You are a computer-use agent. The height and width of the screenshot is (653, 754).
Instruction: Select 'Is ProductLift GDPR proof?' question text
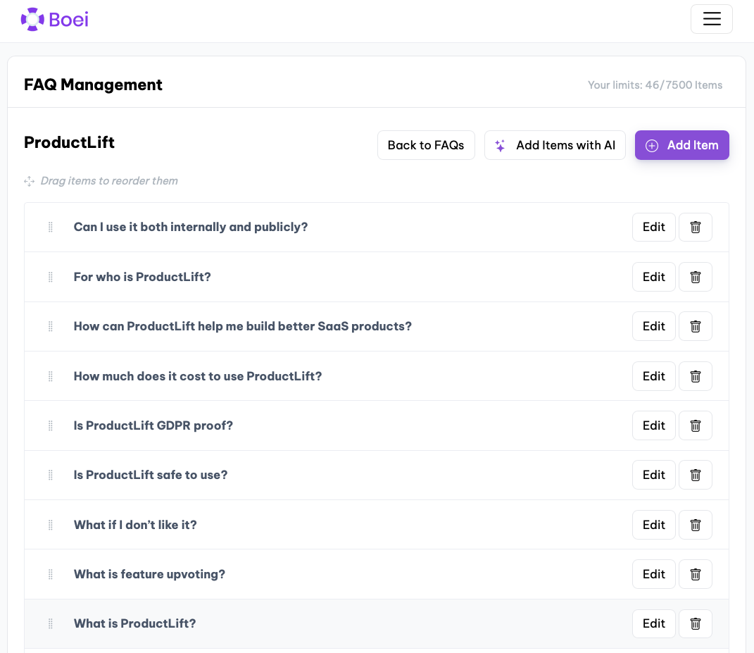pos(153,426)
